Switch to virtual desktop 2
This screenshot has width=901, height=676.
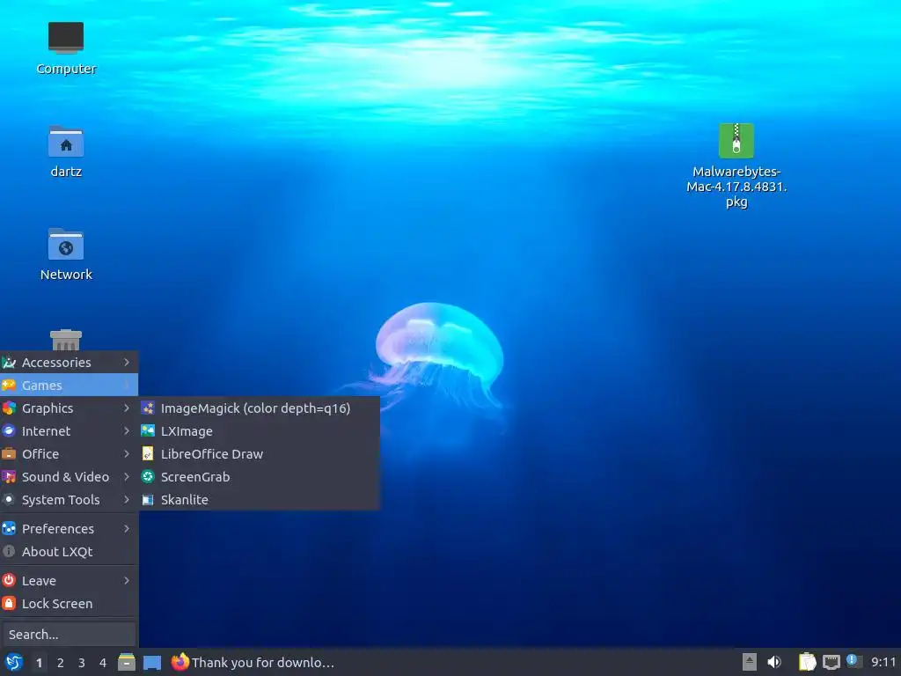click(61, 663)
